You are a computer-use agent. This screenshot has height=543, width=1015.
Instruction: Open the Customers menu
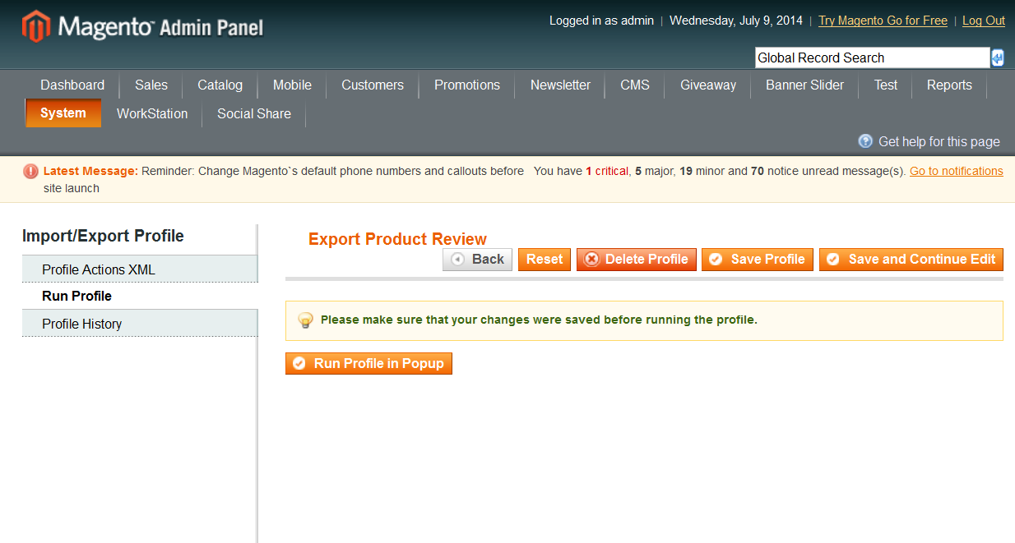373,85
